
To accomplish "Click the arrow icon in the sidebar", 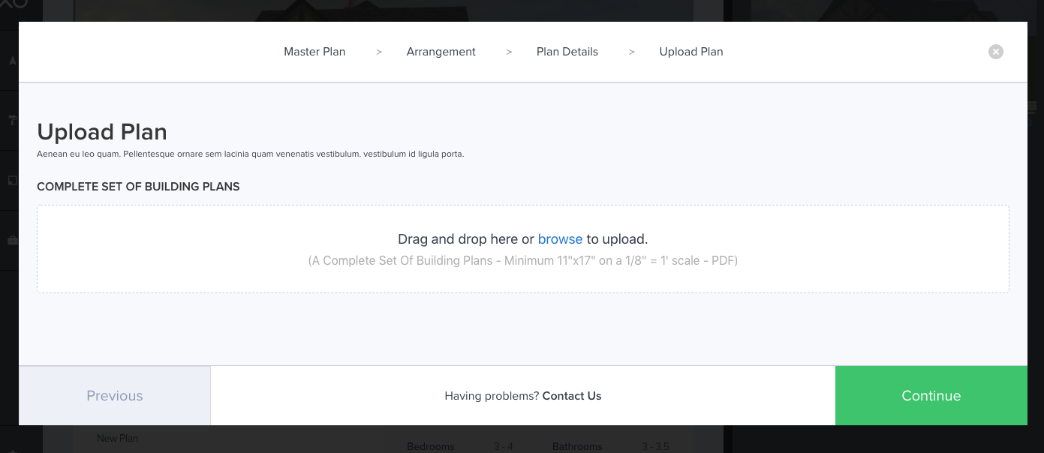I will (x=12, y=61).
